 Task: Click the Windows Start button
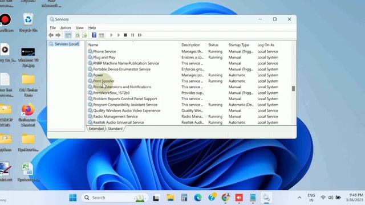73,198
